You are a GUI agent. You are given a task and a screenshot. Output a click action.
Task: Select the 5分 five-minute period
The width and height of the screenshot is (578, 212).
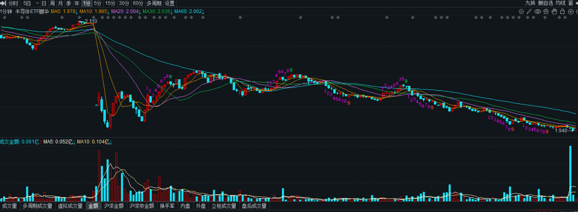click(x=98, y=3)
